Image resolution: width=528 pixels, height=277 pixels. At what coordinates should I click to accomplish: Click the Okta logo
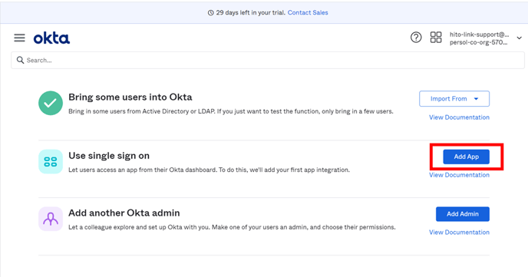click(x=51, y=38)
